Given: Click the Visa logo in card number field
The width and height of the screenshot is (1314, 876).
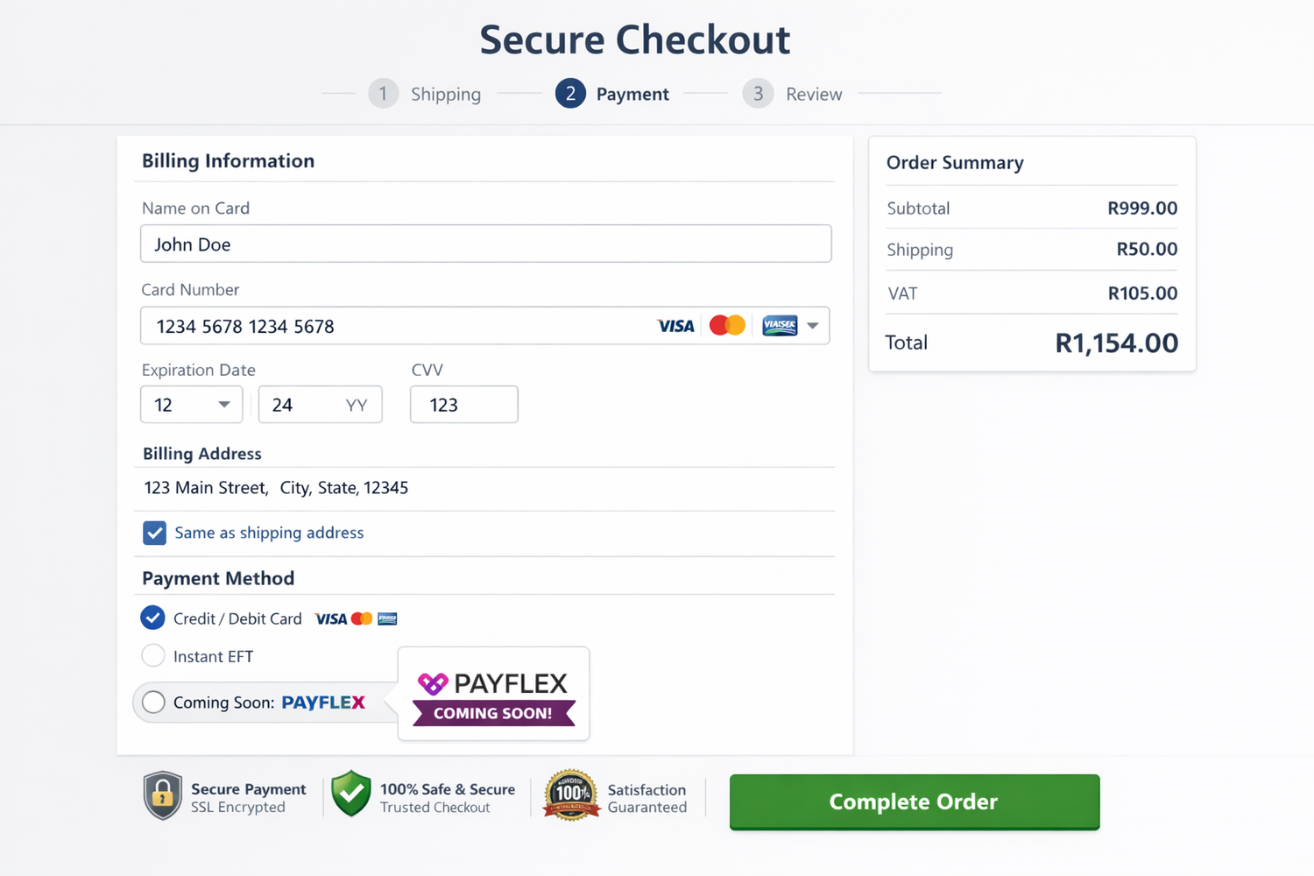Looking at the screenshot, I should (x=675, y=326).
